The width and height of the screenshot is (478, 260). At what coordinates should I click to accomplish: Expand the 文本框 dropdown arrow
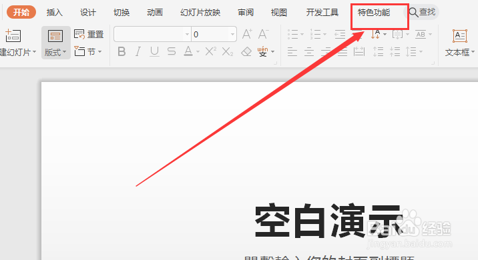473,52
